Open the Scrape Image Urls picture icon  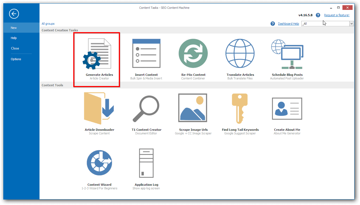pyautogui.click(x=193, y=107)
